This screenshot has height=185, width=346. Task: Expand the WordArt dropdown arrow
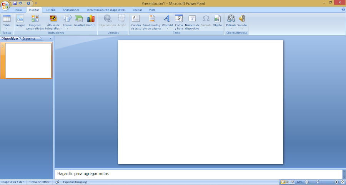167,28
